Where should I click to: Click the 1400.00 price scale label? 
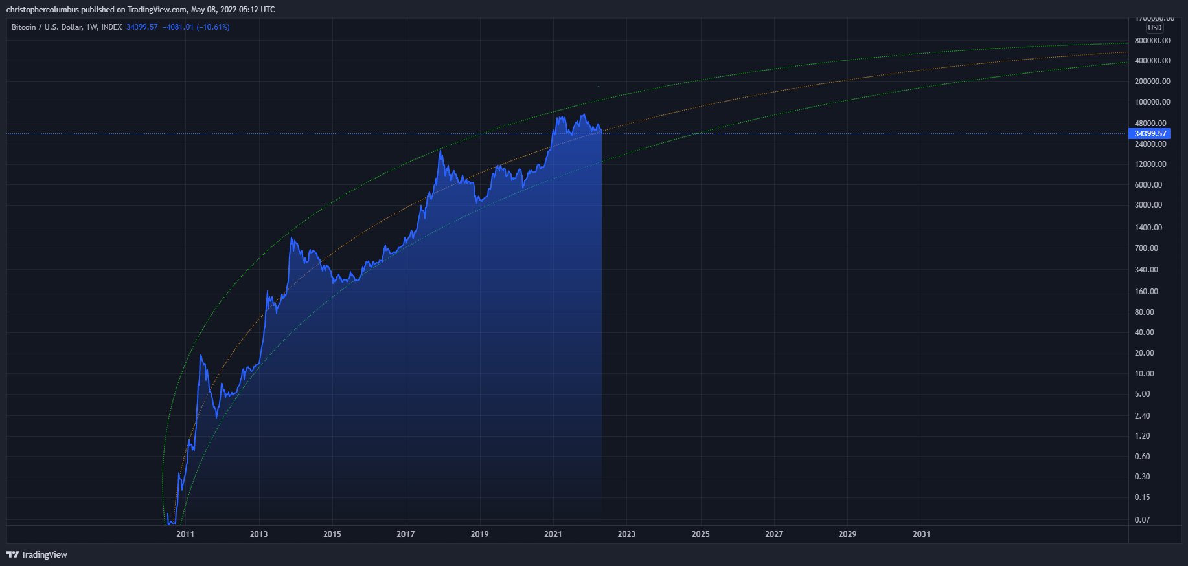pos(1148,228)
